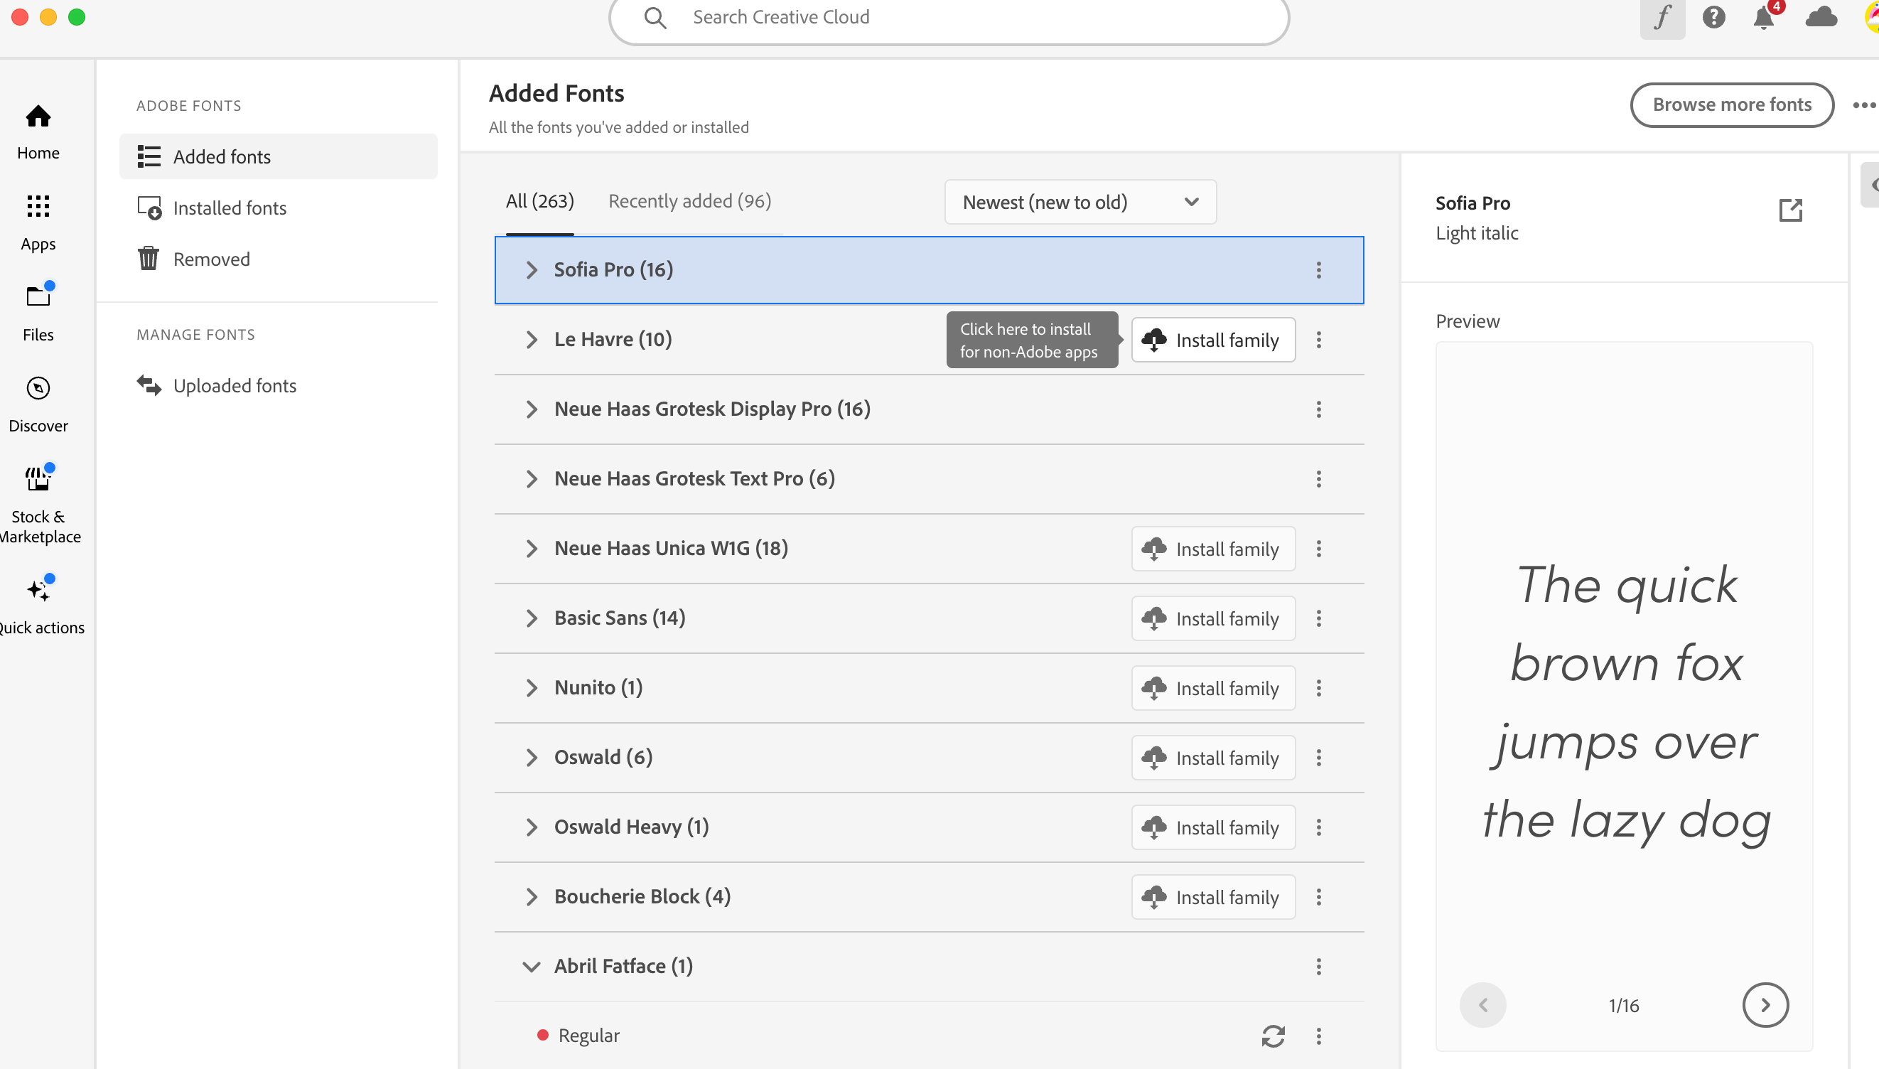Expand the Oswald (6) family
Viewport: 1879px width, 1069px height.
pos(532,758)
